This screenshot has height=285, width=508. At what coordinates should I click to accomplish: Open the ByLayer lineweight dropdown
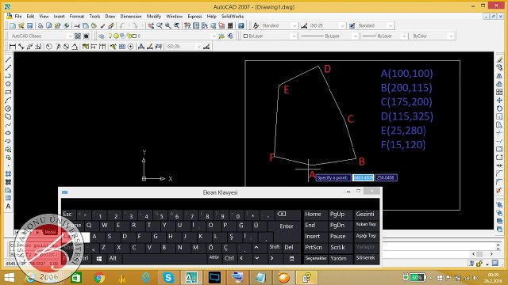pos(384,36)
